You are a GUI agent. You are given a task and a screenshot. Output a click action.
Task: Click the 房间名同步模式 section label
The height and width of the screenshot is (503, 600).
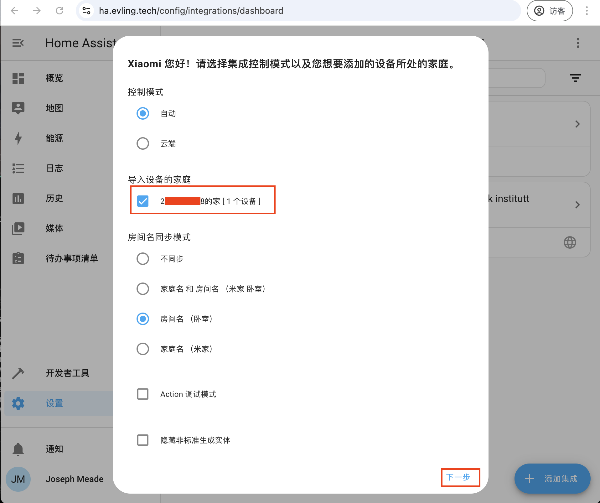[159, 237]
